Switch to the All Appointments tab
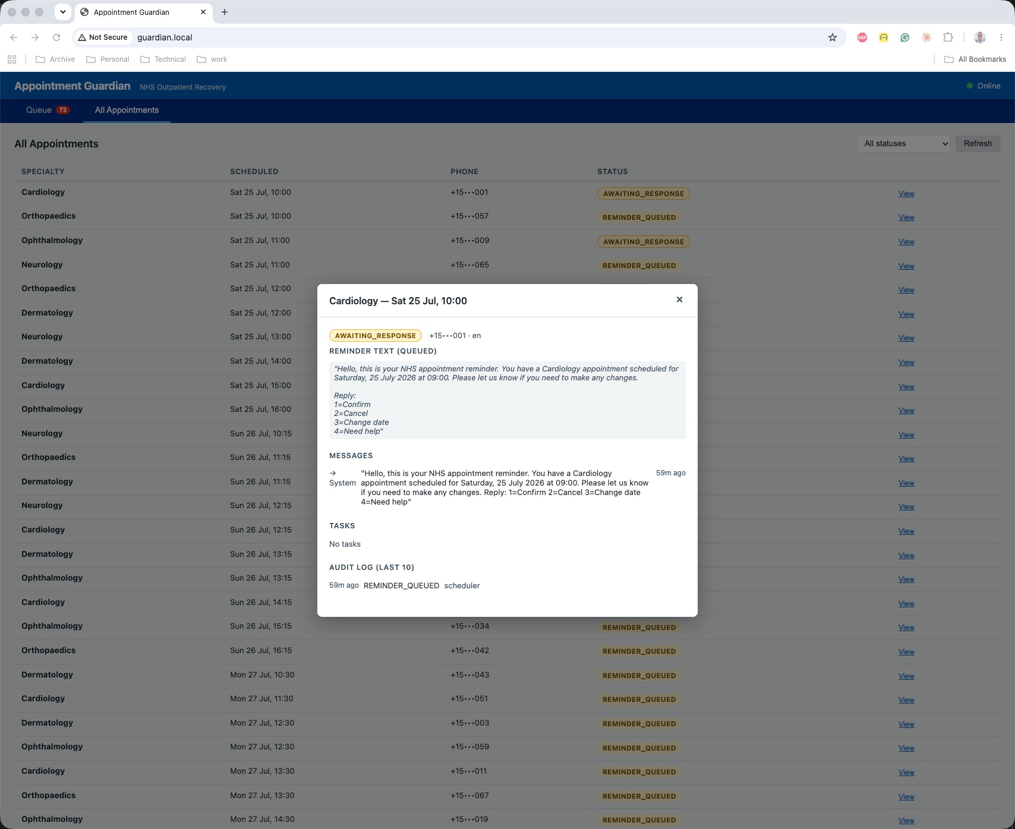The image size is (1015, 829). point(127,110)
